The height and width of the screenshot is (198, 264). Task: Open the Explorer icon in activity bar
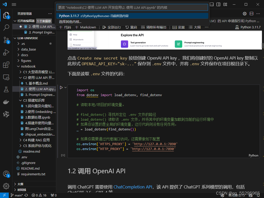click(6, 15)
